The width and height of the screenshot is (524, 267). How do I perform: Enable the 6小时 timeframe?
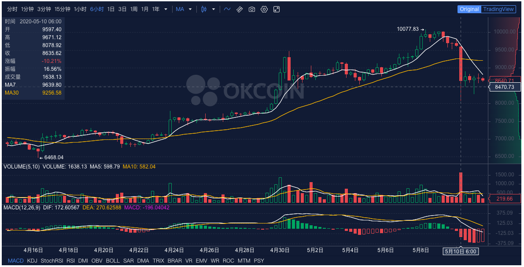pyautogui.click(x=96, y=8)
